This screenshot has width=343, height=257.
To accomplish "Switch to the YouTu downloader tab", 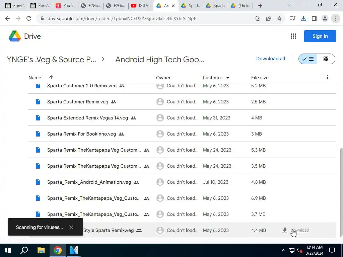I will coord(65,6).
